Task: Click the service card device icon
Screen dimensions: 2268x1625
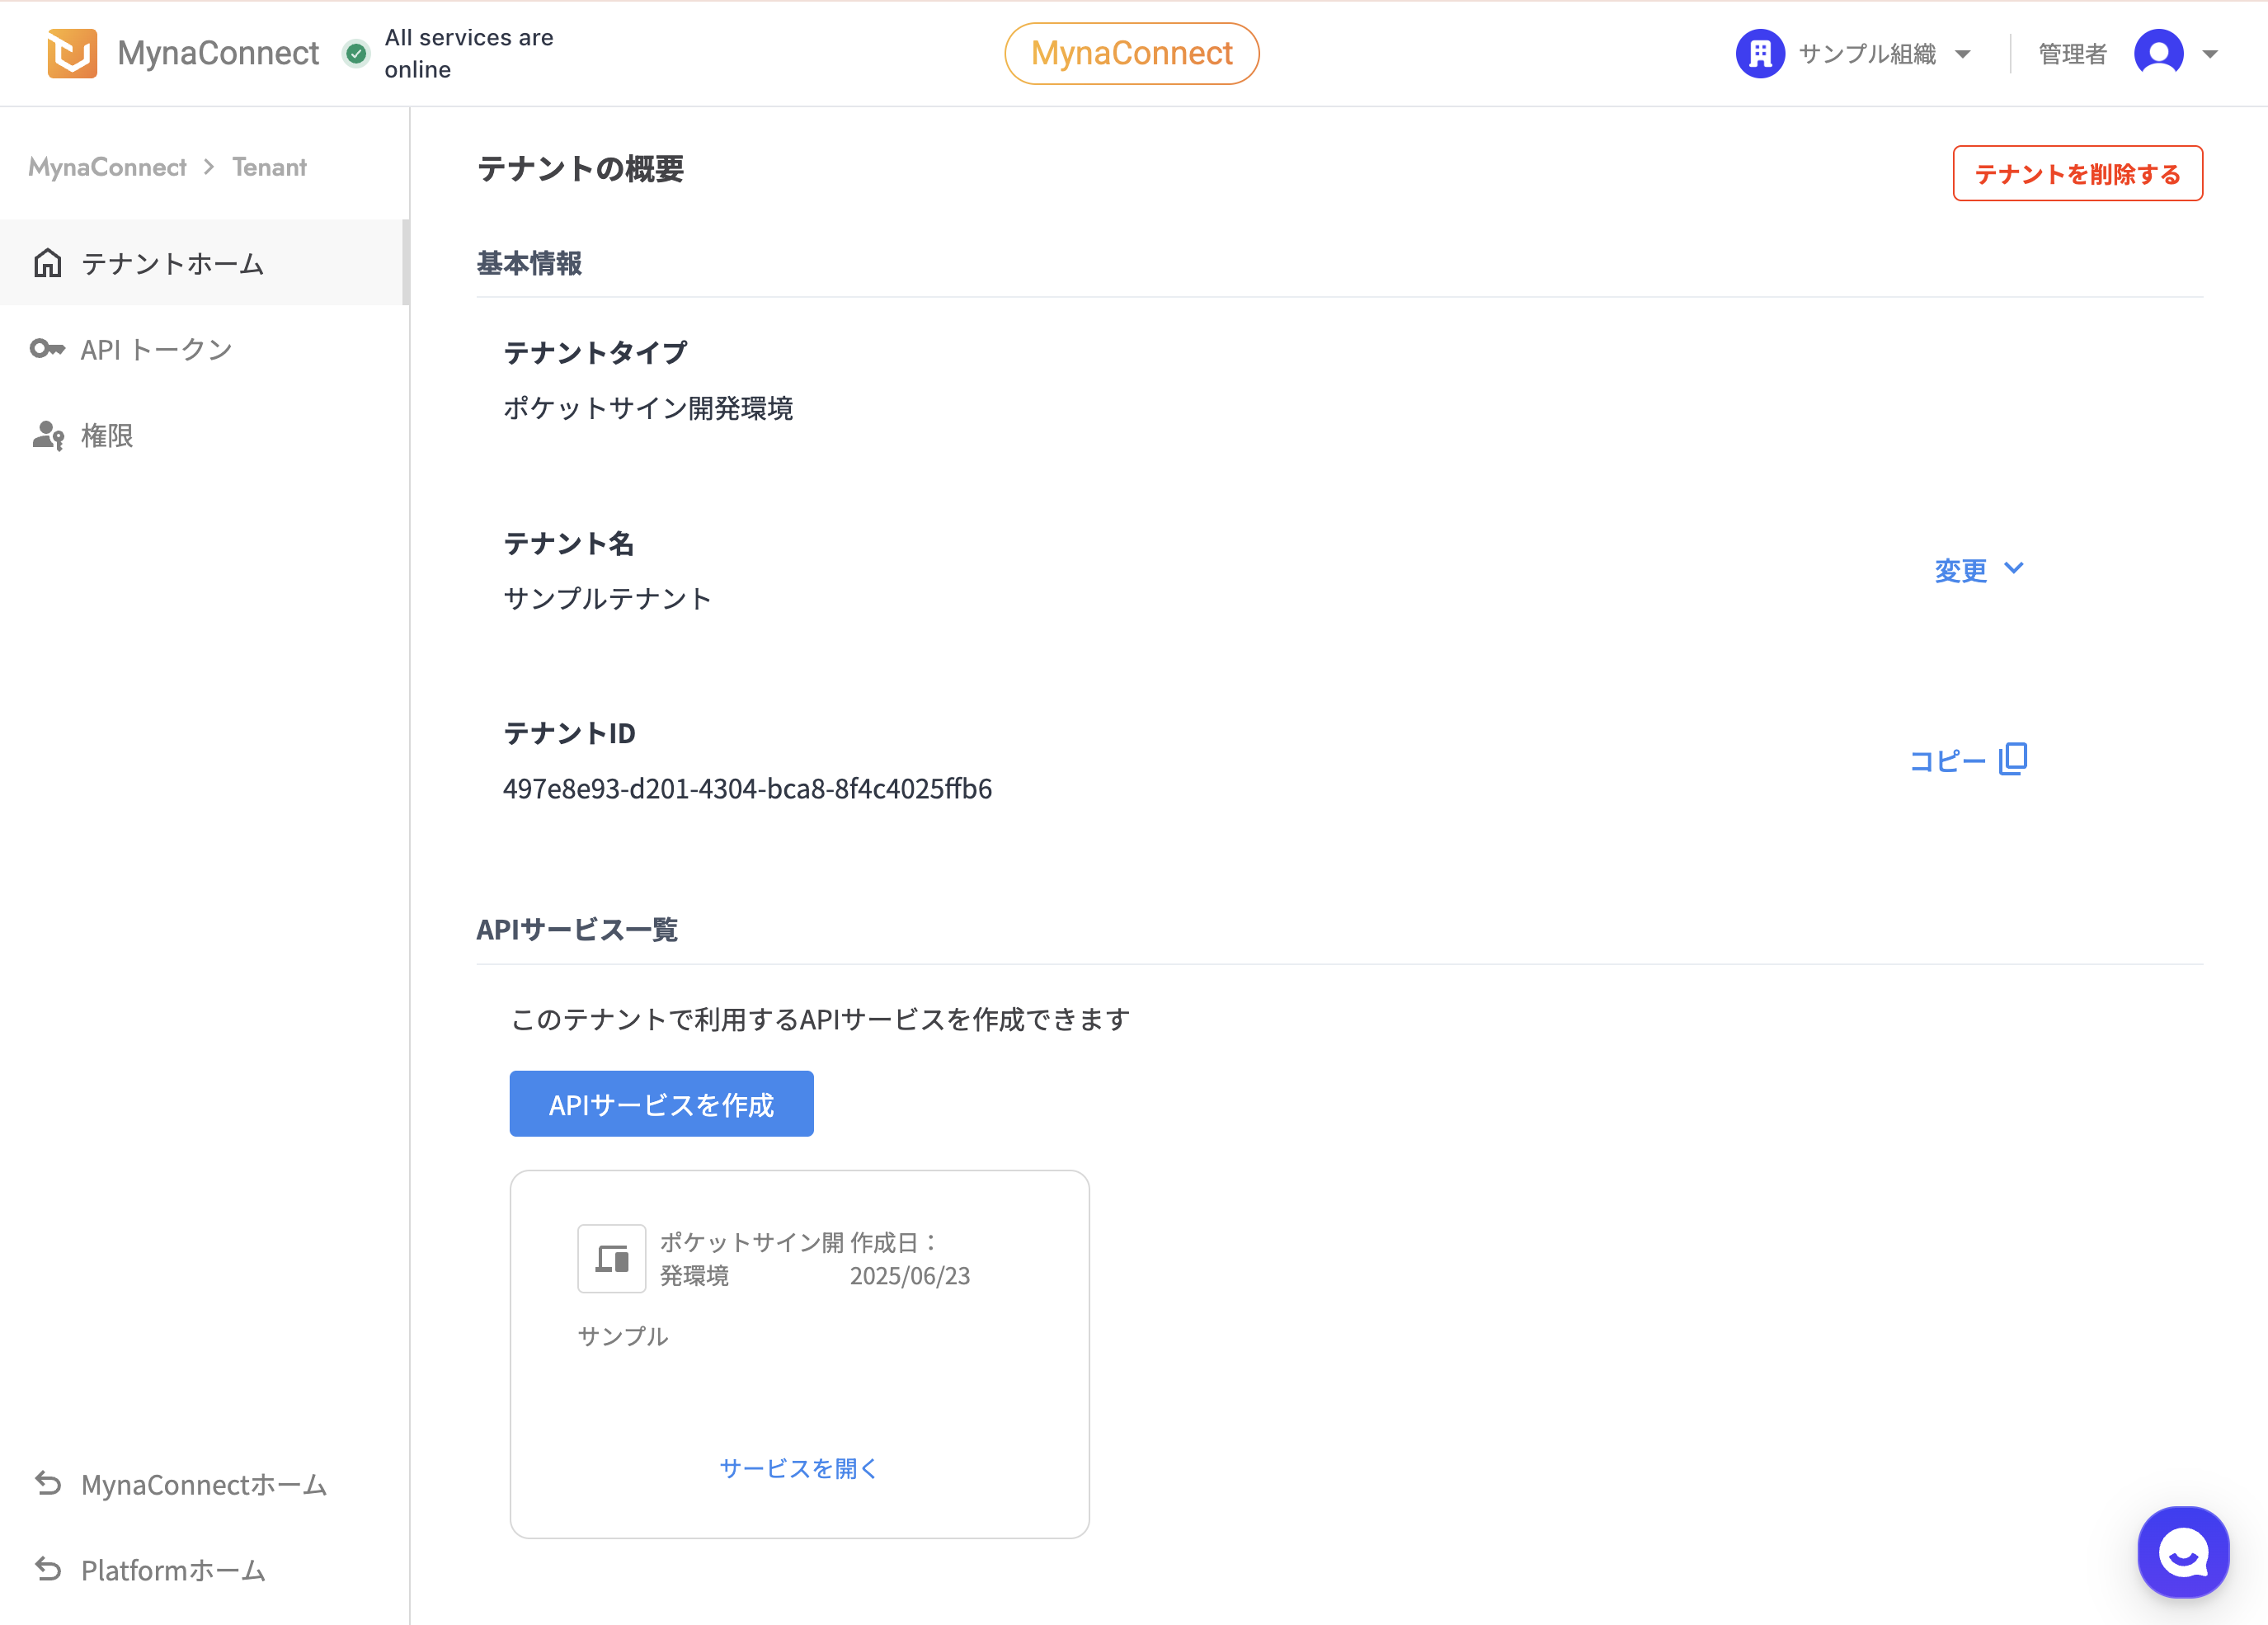Action: click(611, 1258)
